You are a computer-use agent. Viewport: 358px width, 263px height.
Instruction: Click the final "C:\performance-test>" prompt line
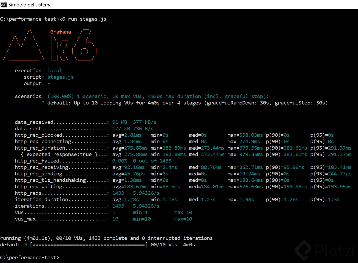click(30, 258)
